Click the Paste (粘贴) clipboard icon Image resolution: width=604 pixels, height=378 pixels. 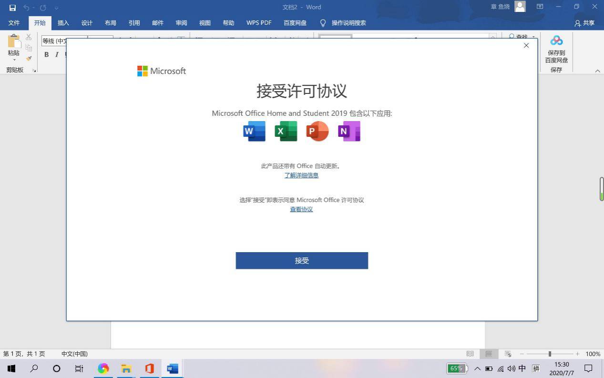point(14,41)
